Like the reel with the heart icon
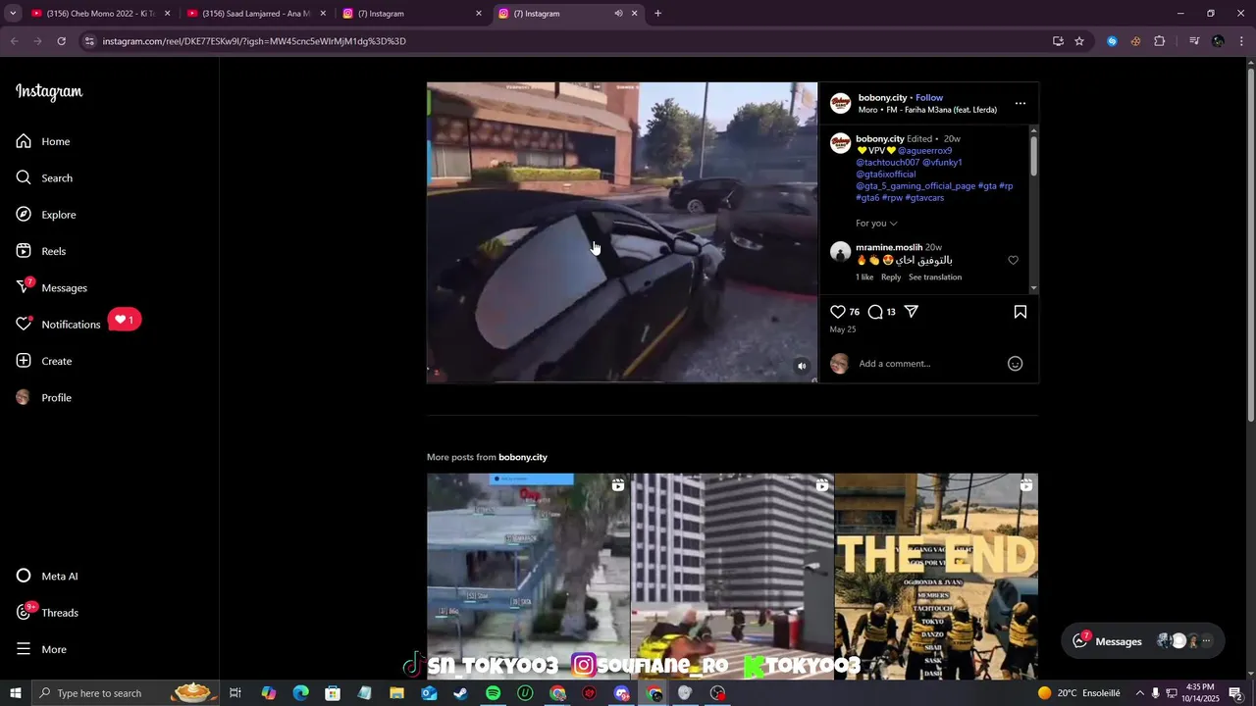This screenshot has width=1256, height=706. point(838,312)
